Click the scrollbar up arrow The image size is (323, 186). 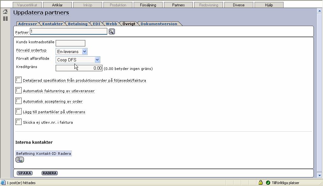pyautogui.click(x=319, y=10)
